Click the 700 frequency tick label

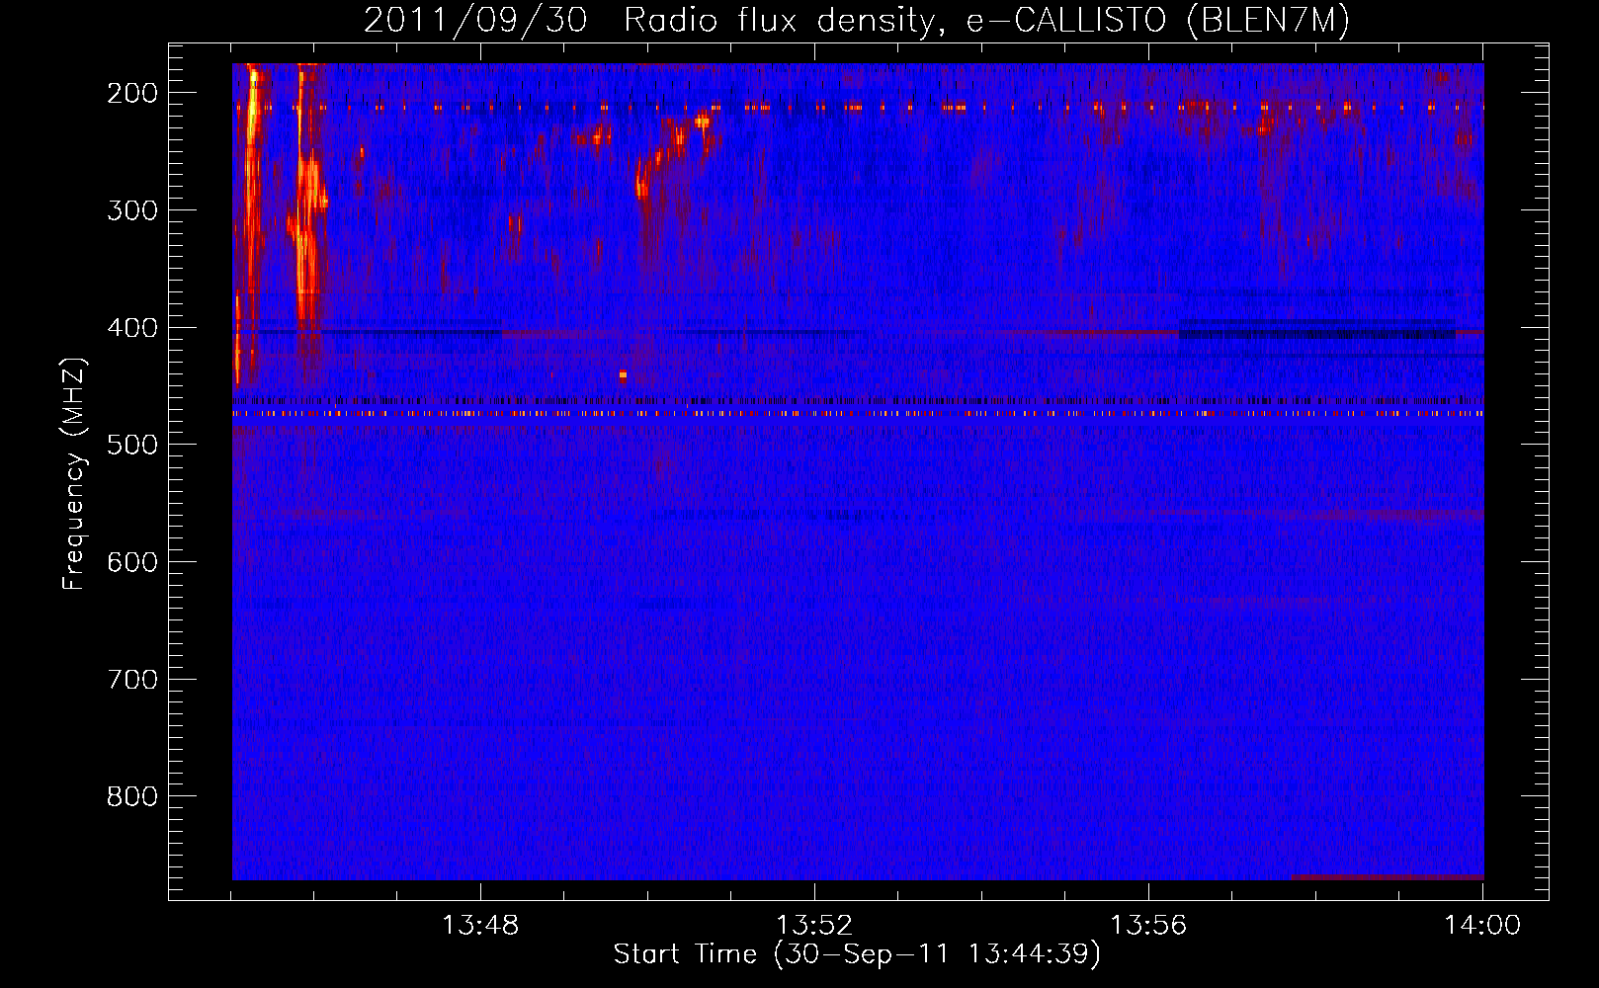132,680
